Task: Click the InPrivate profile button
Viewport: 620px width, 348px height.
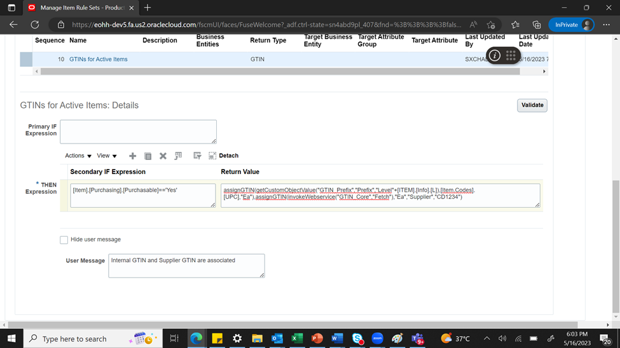Action: pos(571,25)
